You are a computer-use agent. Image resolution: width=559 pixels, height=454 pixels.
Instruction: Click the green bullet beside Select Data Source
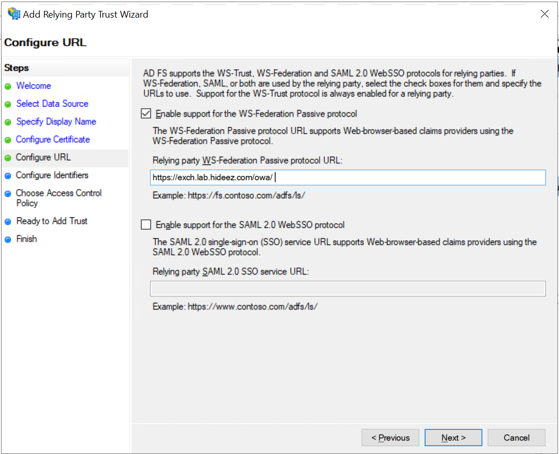click(x=8, y=104)
